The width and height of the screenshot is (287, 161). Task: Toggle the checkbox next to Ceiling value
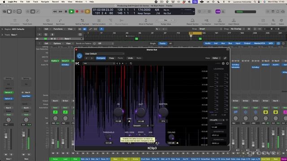pyautogui.click(x=178, y=143)
